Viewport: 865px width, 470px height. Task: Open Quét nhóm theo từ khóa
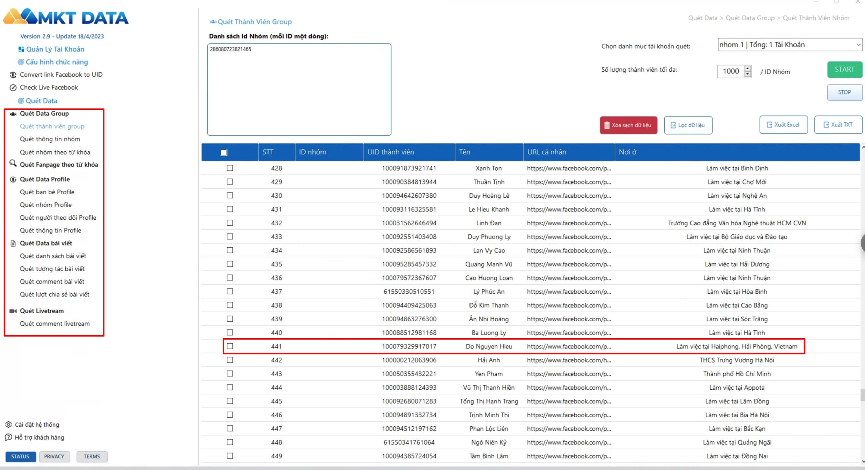(x=55, y=152)
